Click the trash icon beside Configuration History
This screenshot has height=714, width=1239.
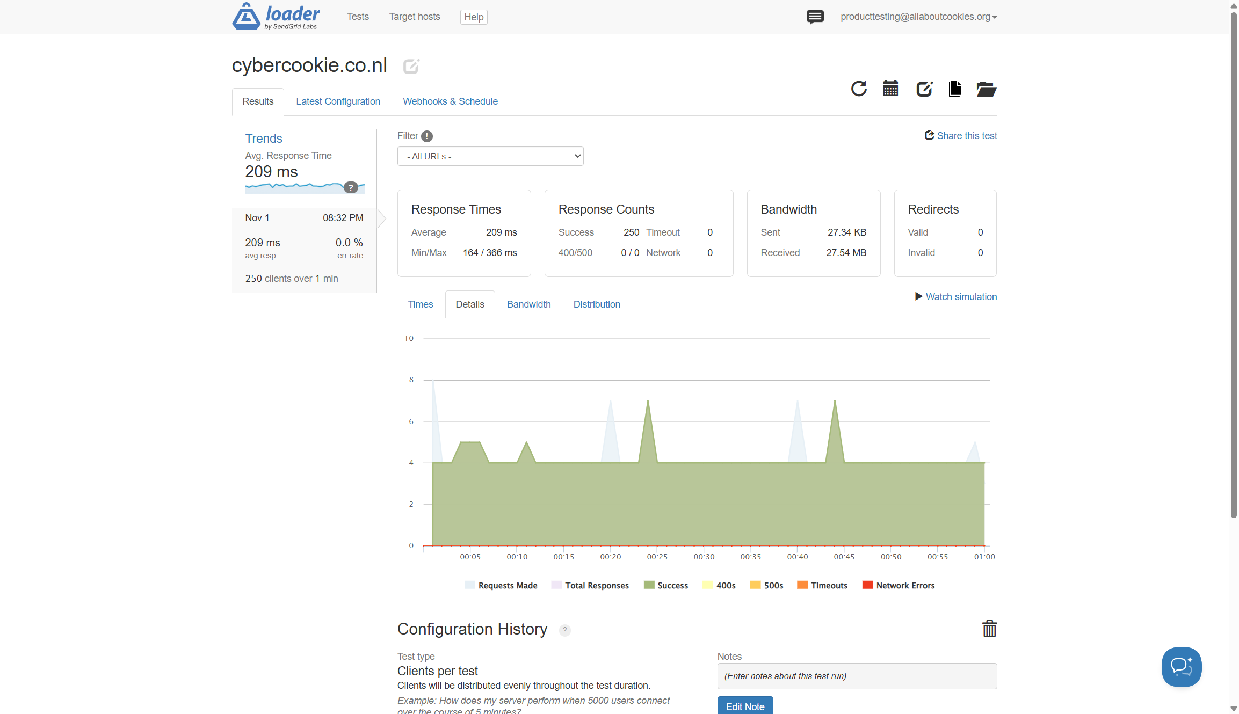click(989, 629)
